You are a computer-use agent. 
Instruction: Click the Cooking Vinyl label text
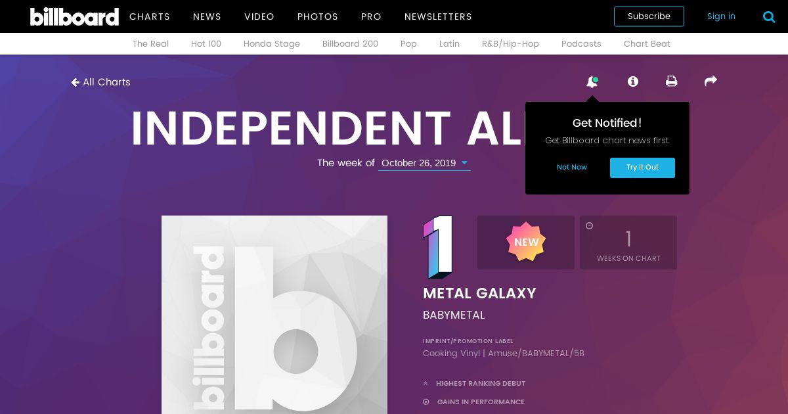click(x=504, y=354)
